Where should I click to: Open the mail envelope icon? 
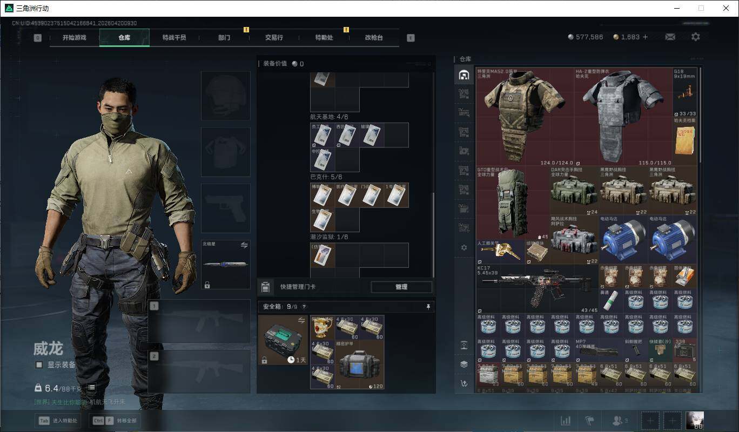pos(670,37)
